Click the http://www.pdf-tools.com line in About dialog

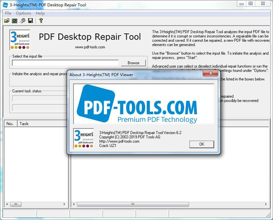click(119, 141)
